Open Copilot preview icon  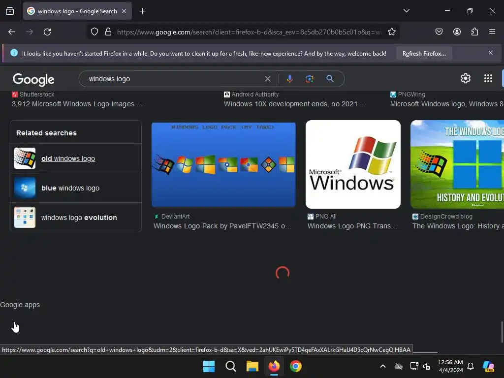point(489,366)
